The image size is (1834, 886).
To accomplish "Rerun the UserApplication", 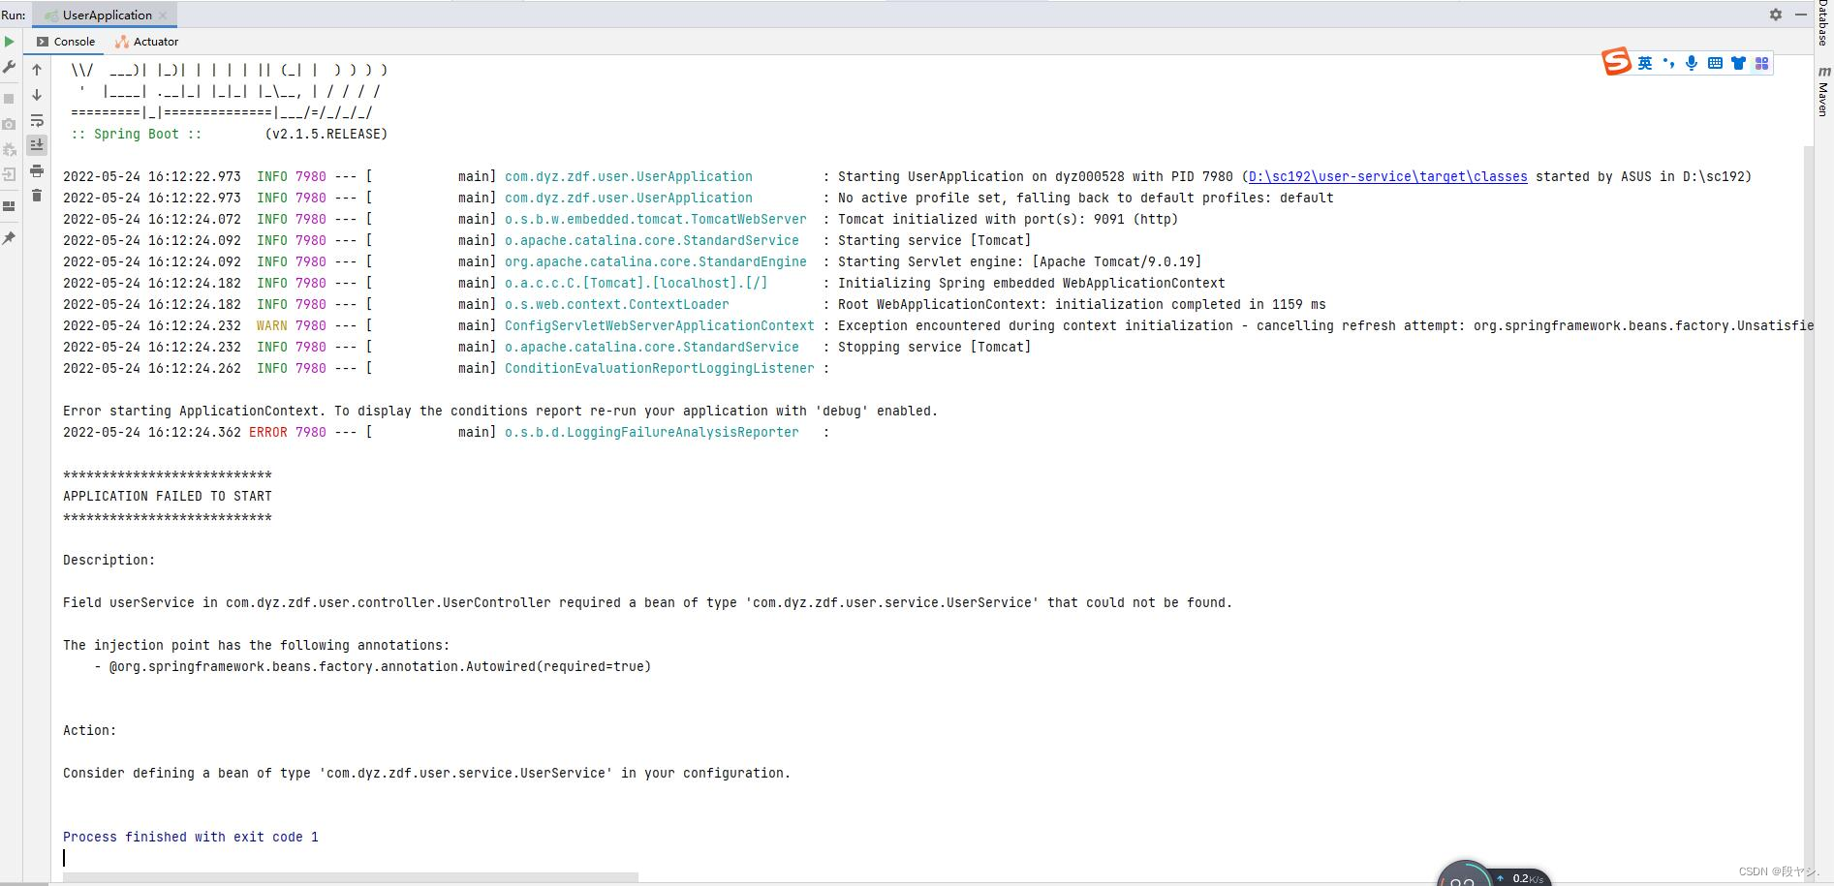I will tap(10, 41).
